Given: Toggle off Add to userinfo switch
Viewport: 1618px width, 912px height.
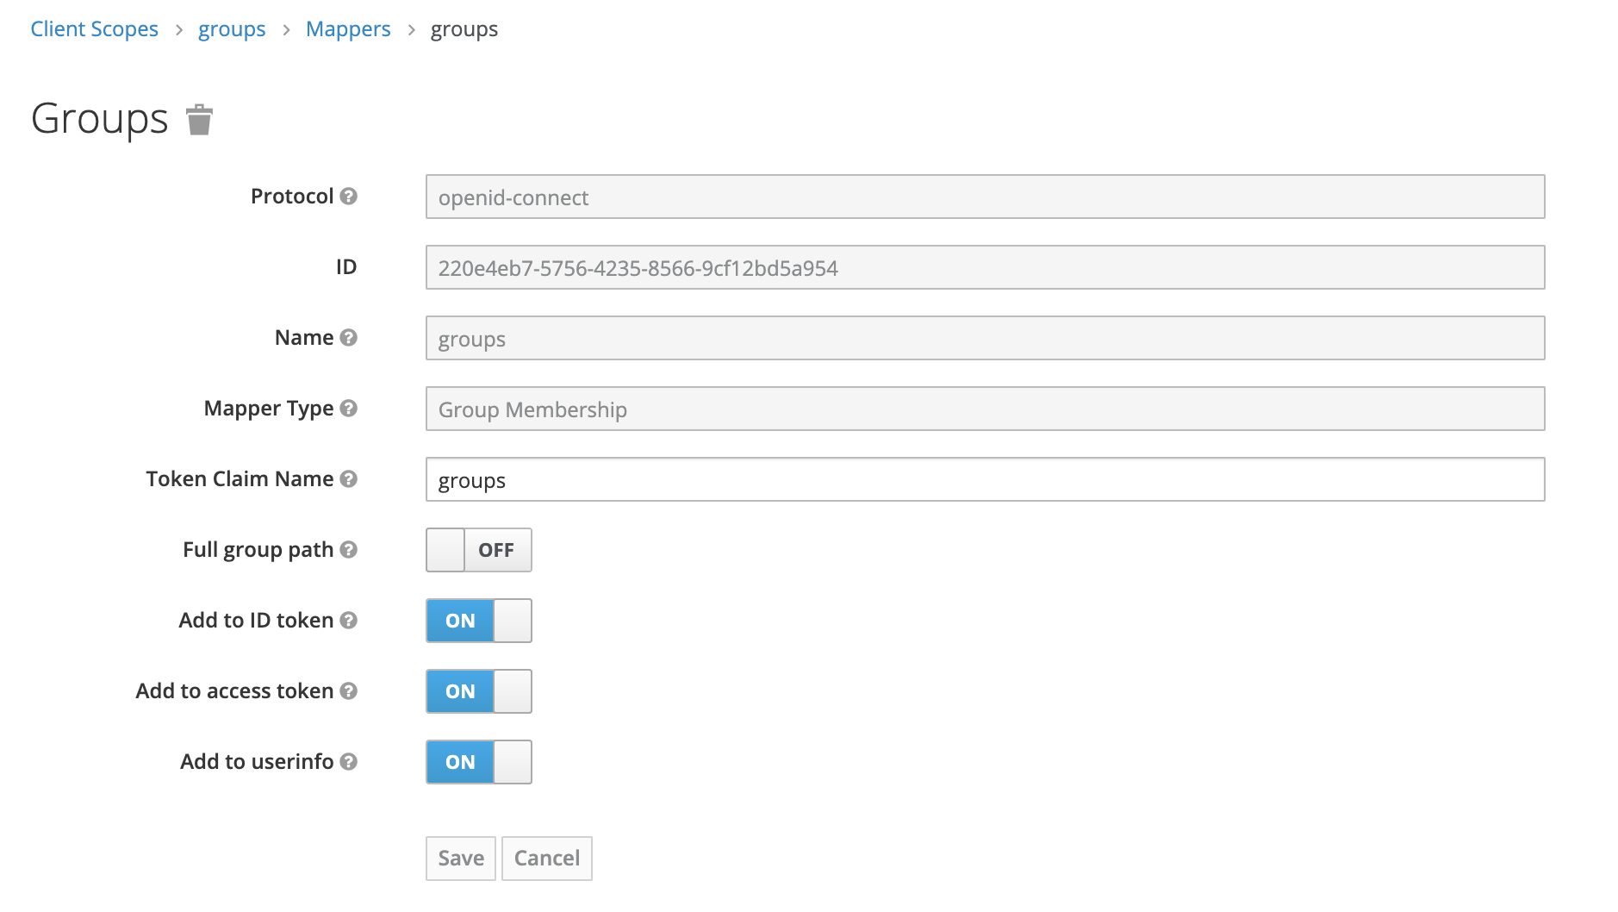Looking at the screenshot, I should [x=478, y=762].
